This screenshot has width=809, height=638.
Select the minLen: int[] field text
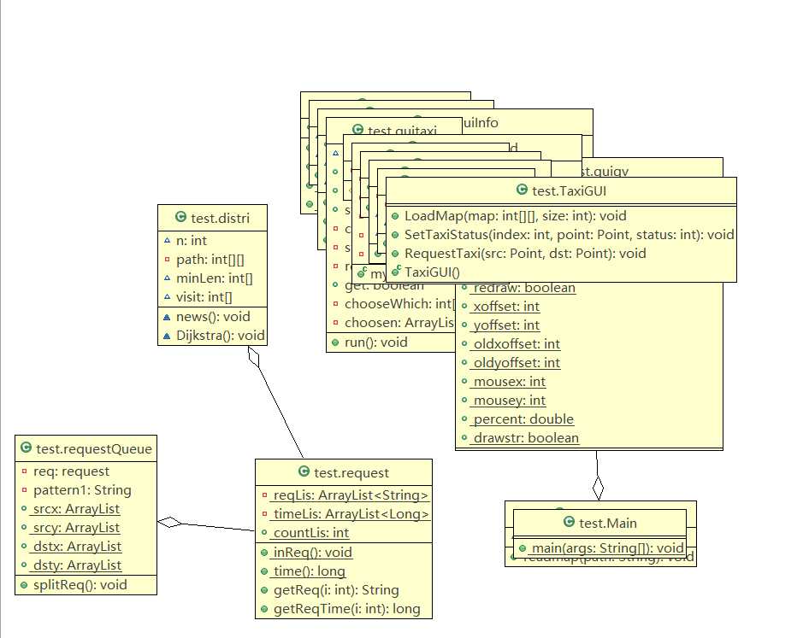point(215,278)
